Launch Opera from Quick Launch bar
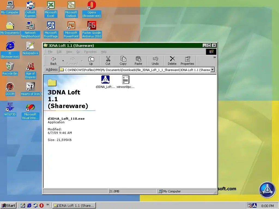Image resolution: width=279 pixels, height=209 pixels. coord(41,205)
